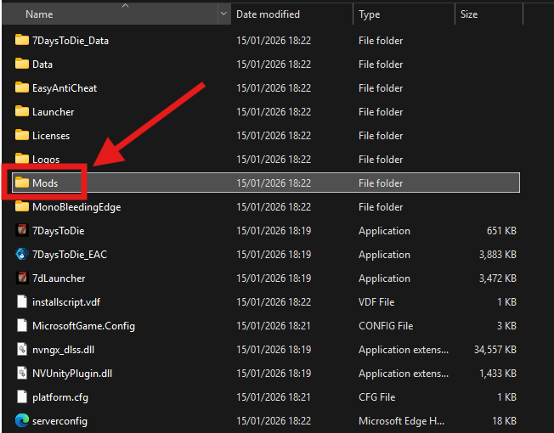
Task: Click the Mods row File folder type
Action: 381,183
